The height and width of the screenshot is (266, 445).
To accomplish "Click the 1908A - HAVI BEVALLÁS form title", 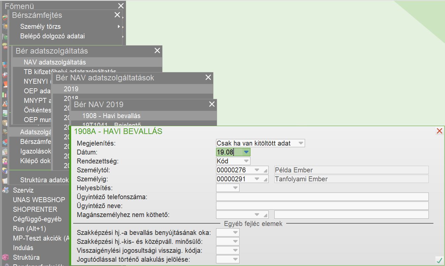I will tap(118, 131).
